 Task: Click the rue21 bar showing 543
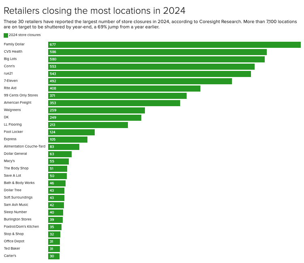coord(149,74)
